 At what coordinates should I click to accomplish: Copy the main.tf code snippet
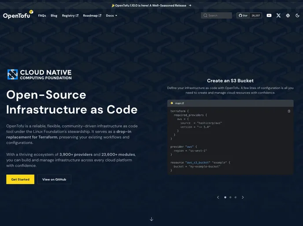(289, 111)
